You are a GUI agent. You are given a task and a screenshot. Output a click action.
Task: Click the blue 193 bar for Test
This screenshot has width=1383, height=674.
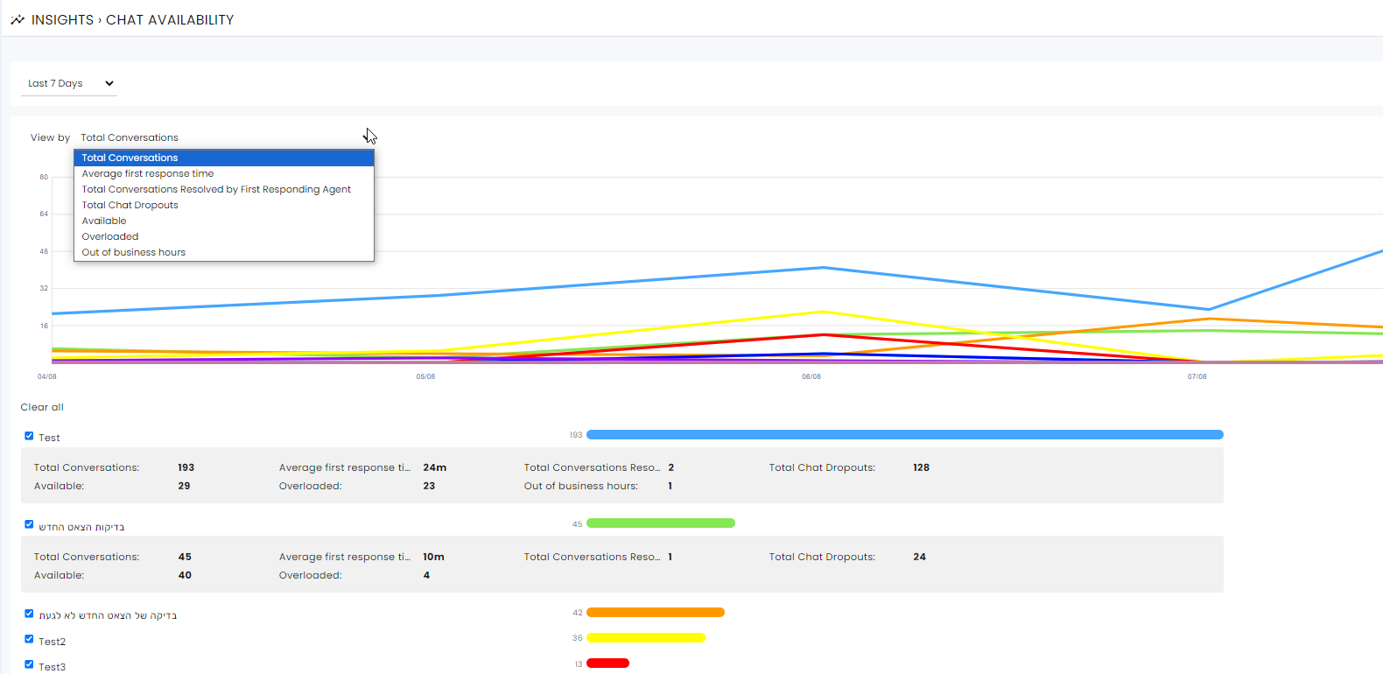point(905,435)
